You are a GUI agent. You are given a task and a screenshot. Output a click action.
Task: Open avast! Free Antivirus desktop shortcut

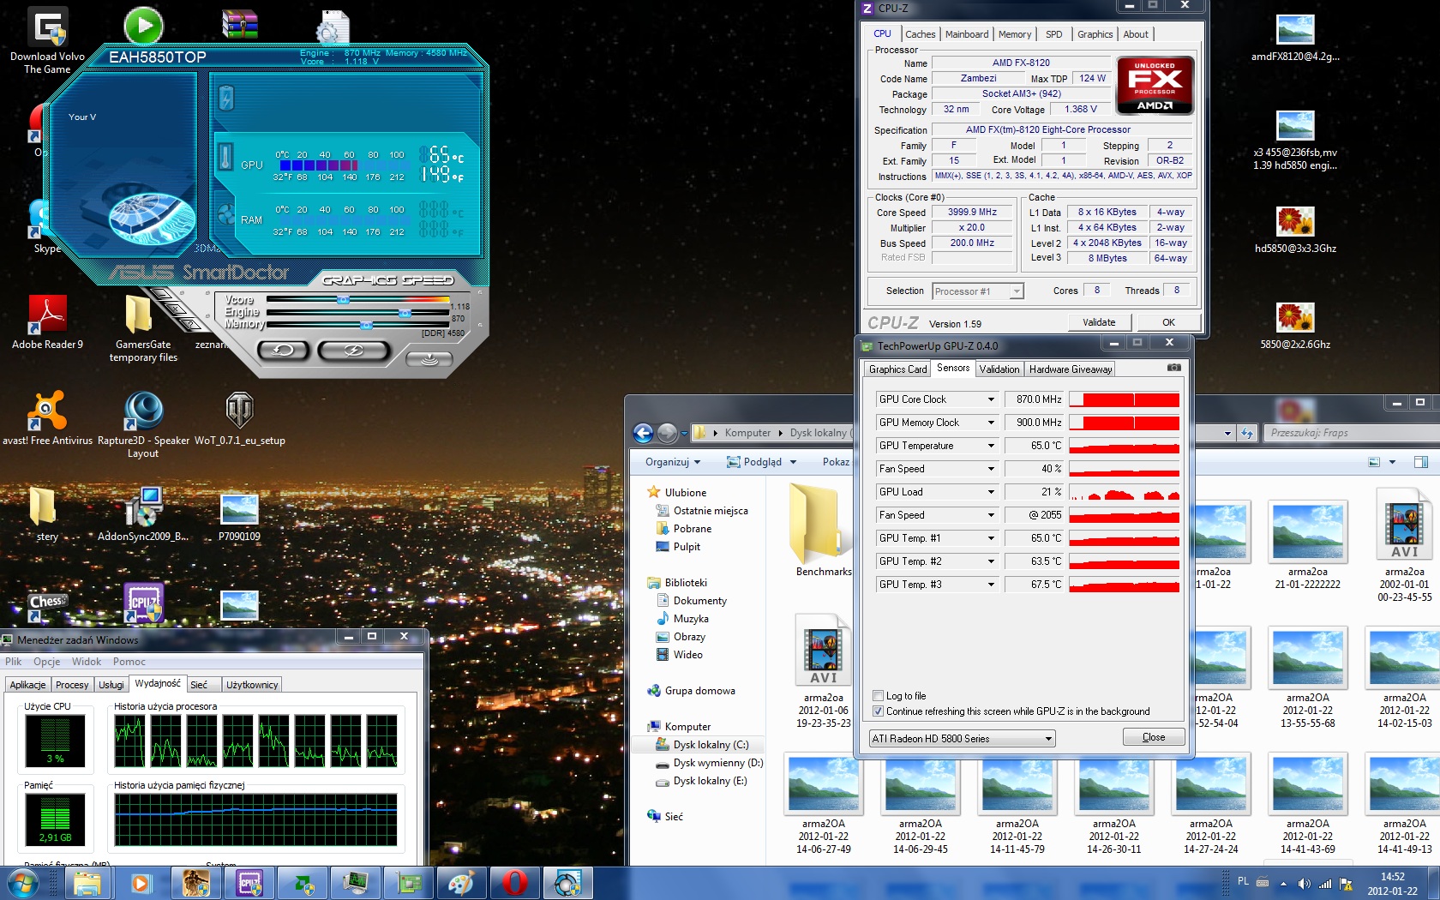coord(47,418)
